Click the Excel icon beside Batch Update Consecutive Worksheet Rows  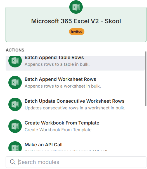pyautogui.click(x=15, y=104)
